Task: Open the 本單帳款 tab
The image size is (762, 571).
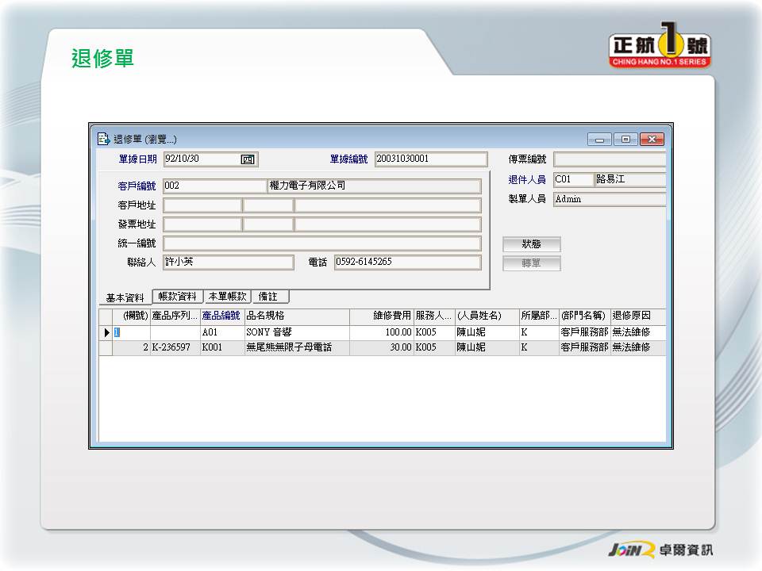Action: [x=228, y=297]
